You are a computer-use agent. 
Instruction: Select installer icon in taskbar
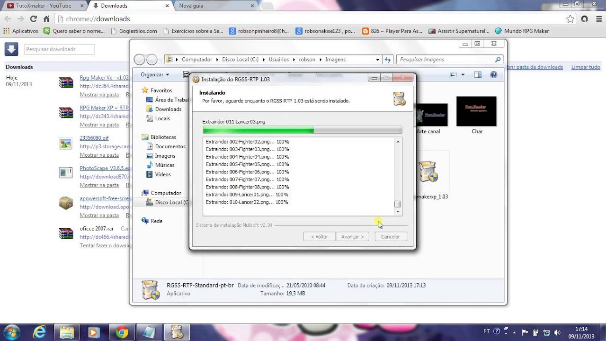pyautogui.click(x=177, y=332)
